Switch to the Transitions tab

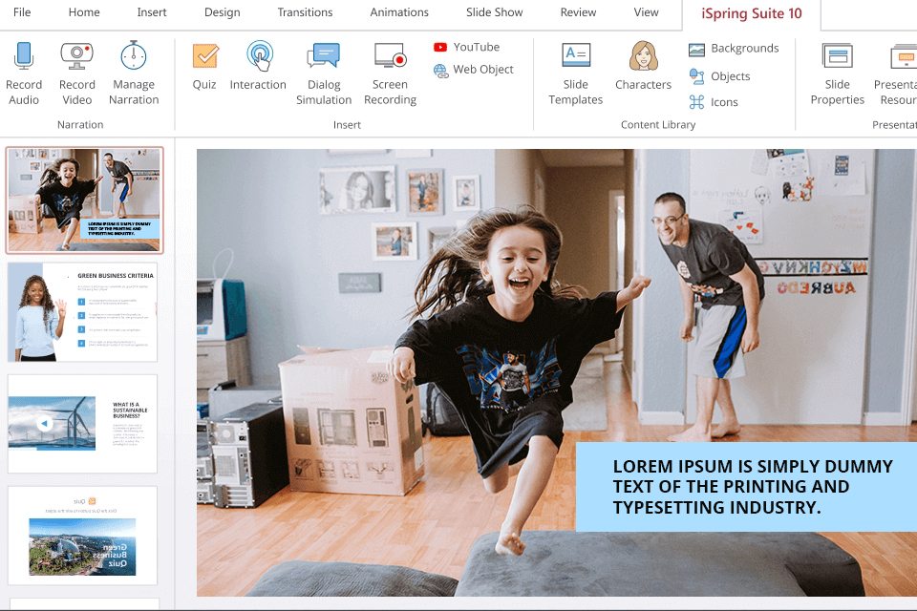tap(306, 12)
